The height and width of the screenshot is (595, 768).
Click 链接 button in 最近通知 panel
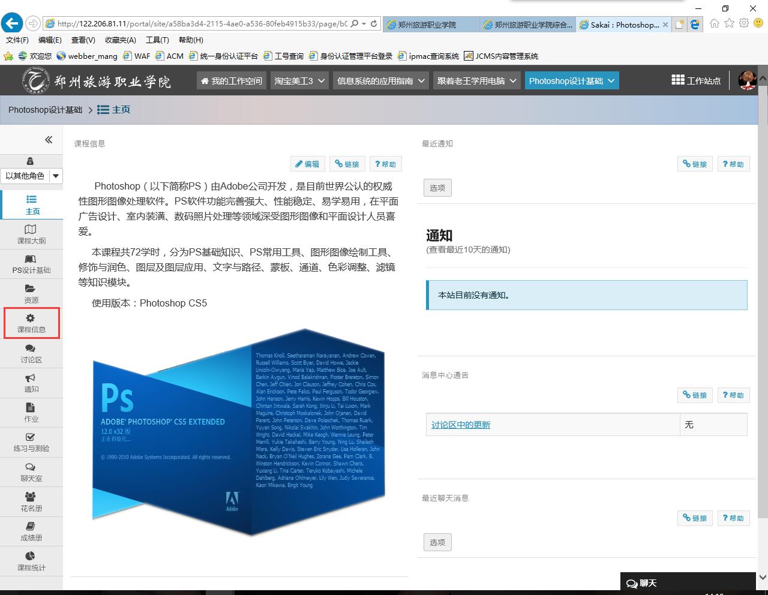[695, 164]
